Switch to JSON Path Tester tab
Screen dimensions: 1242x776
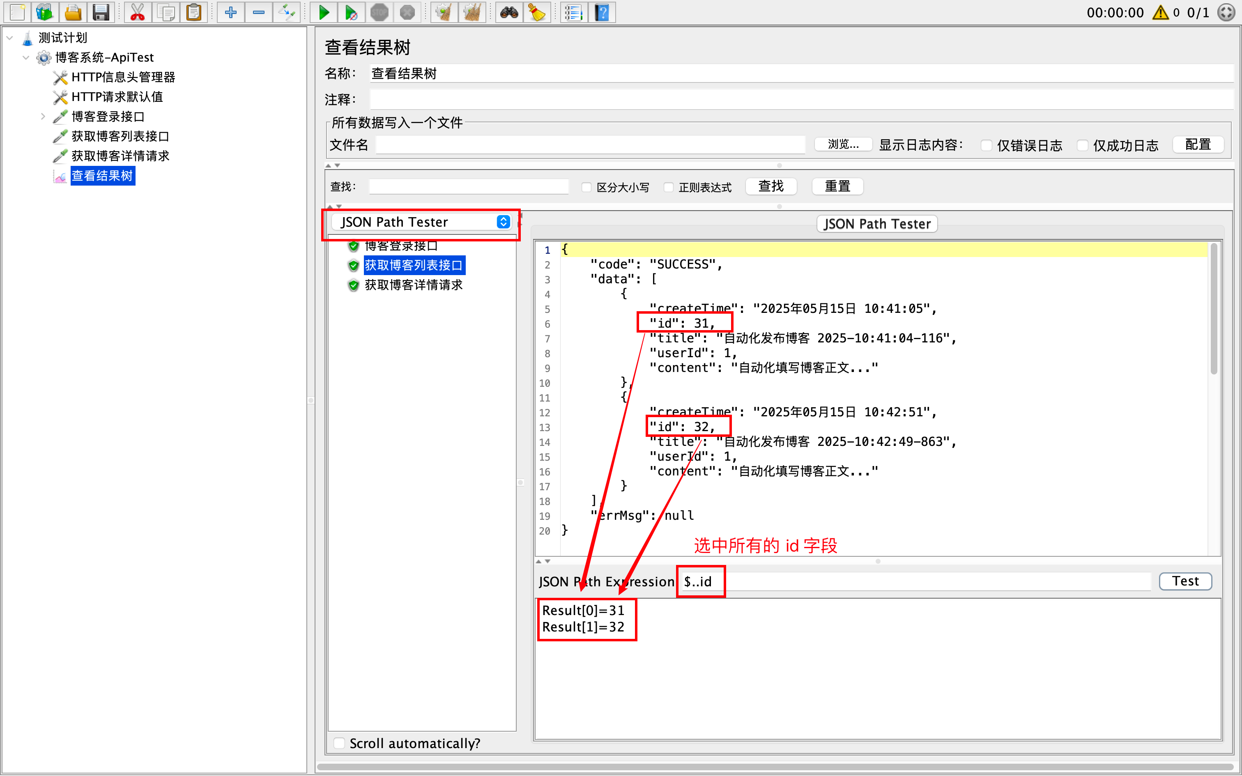(877, 224)
